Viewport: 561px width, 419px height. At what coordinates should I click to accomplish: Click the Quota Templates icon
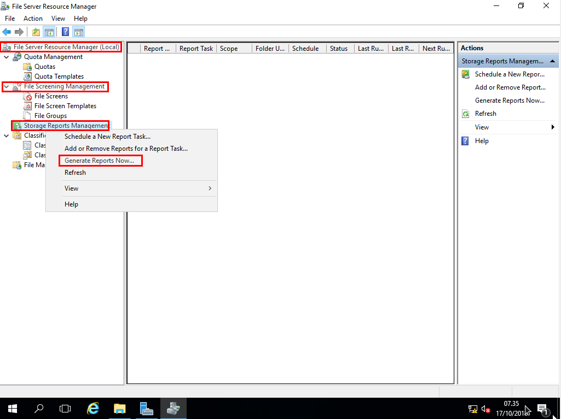[x=27, y=76]
